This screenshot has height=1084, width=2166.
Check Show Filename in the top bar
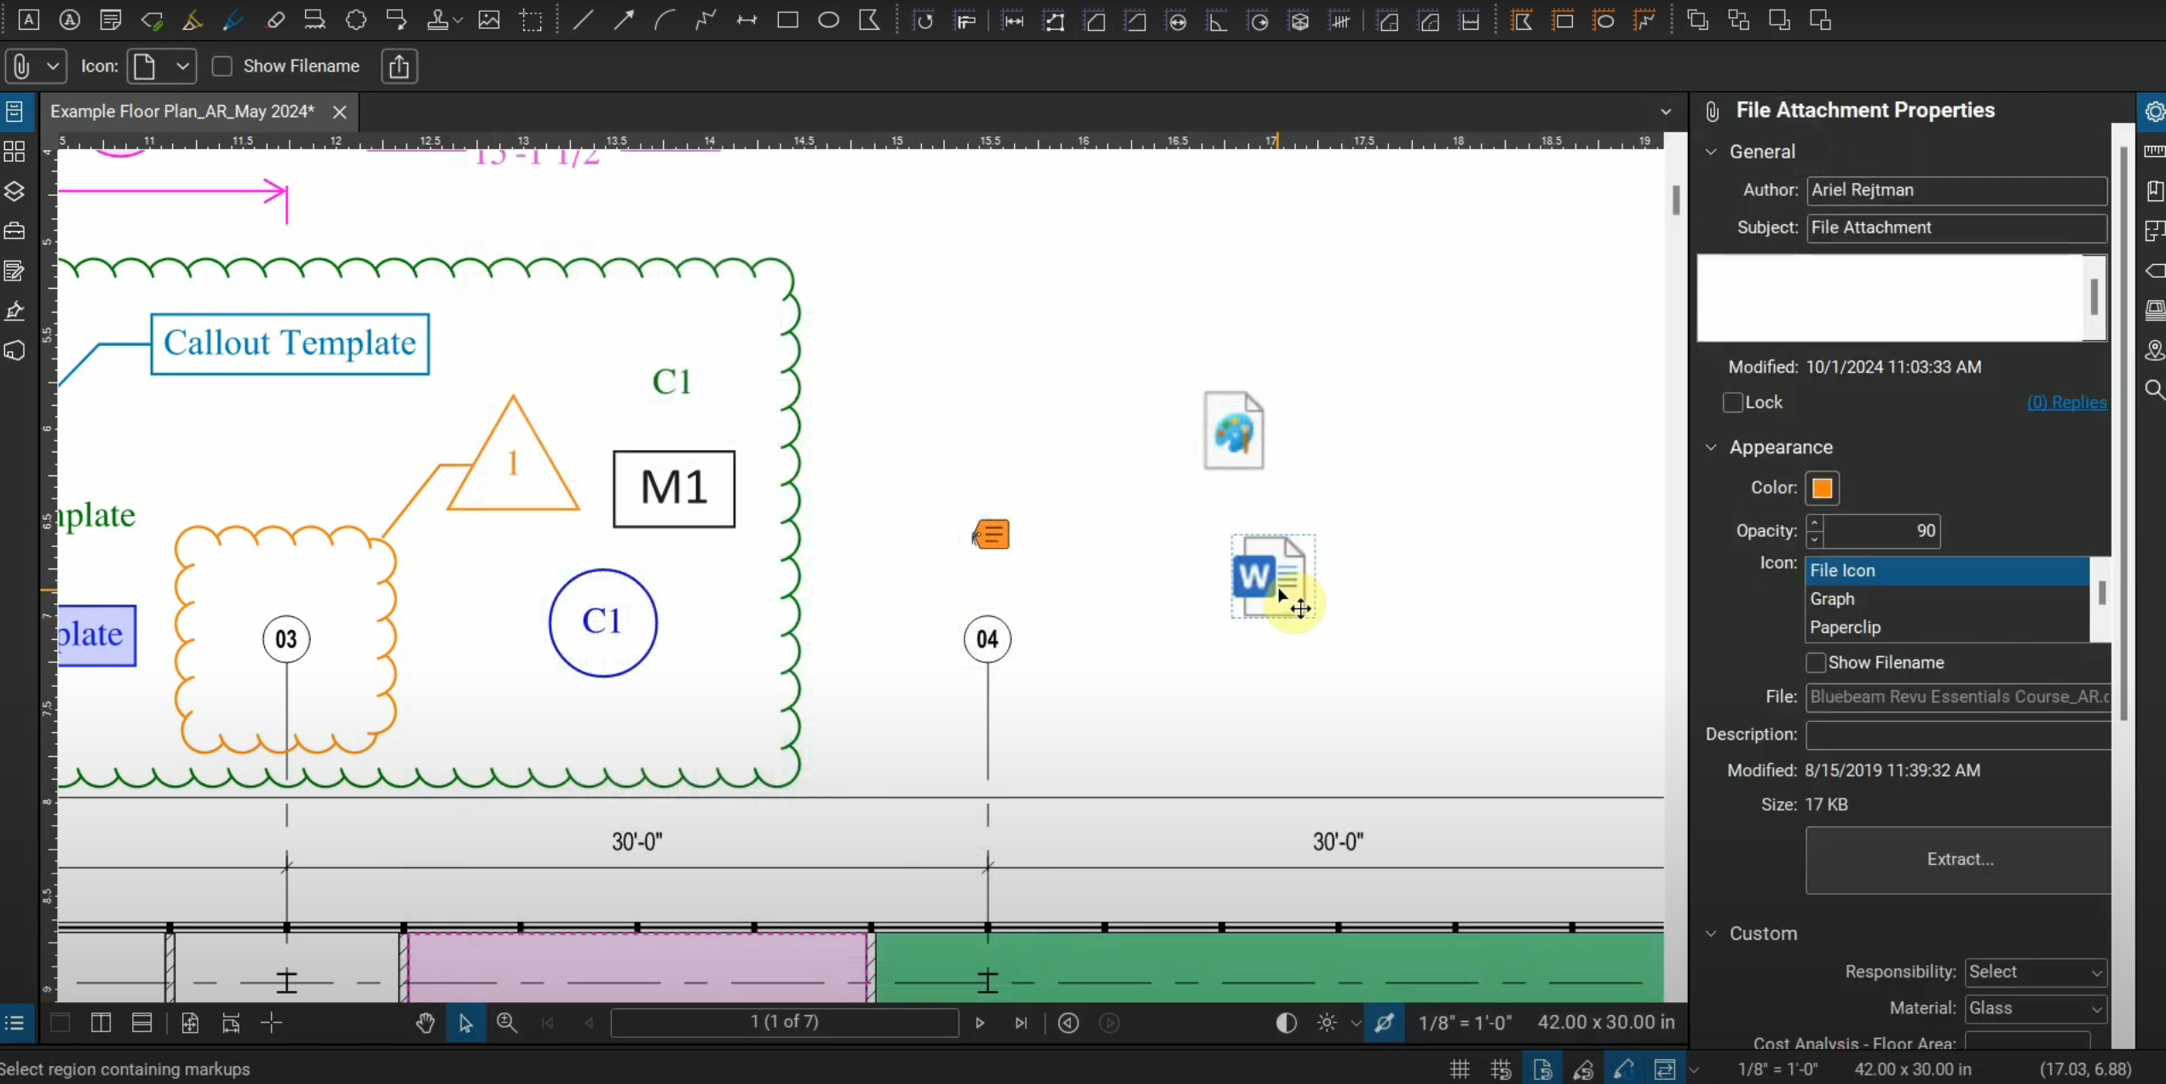tap(222, 66)
